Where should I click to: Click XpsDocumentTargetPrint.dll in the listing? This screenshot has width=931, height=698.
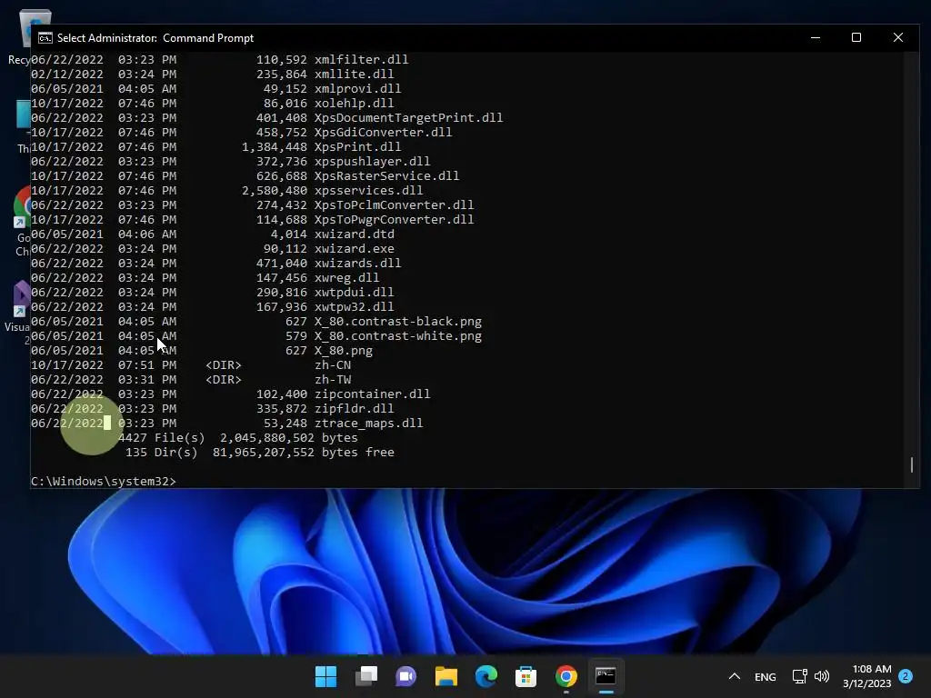tap(408, 117)
